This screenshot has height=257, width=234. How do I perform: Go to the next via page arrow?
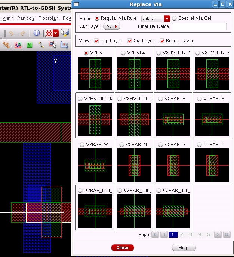tap(218, 235)
